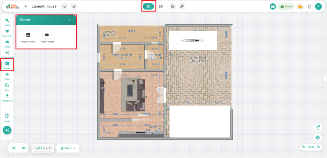Image resolution: width=327 pixels, height=158 pixels.
Task: Zoom out using the minus magnifier
Action: point(303,147)
